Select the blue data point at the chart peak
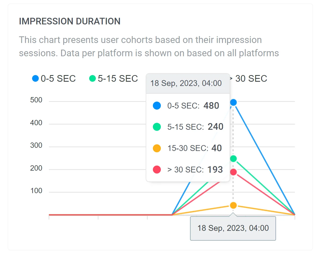This screenshot has width=323, height=260. pos(233,102)
